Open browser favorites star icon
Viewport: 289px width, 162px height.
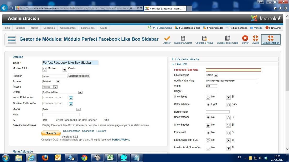280,8
